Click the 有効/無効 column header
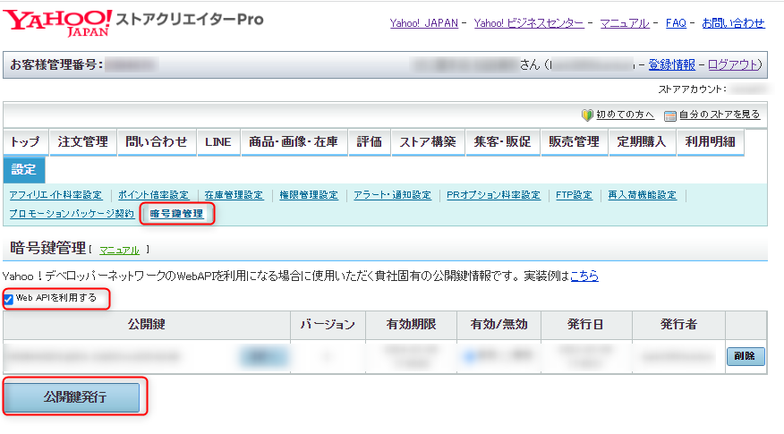The image size is (784, 434). pyautogui.click(x=499, y=325)
